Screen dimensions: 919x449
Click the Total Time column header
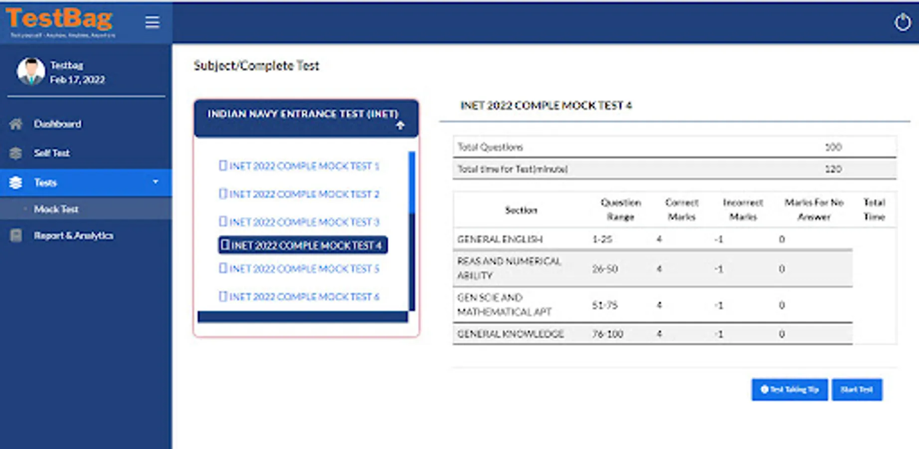pos(874,210)
